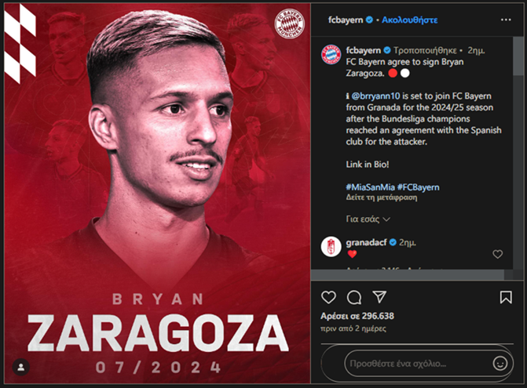Open the fcbayern username in the header

346,20
